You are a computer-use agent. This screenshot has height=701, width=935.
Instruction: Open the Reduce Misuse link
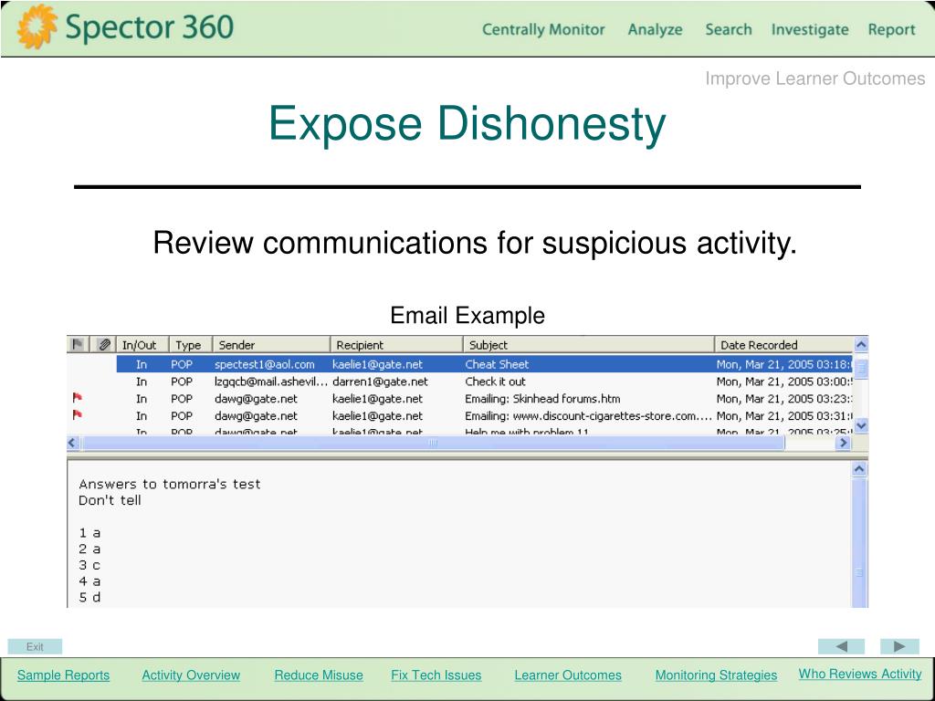[319, 675]
